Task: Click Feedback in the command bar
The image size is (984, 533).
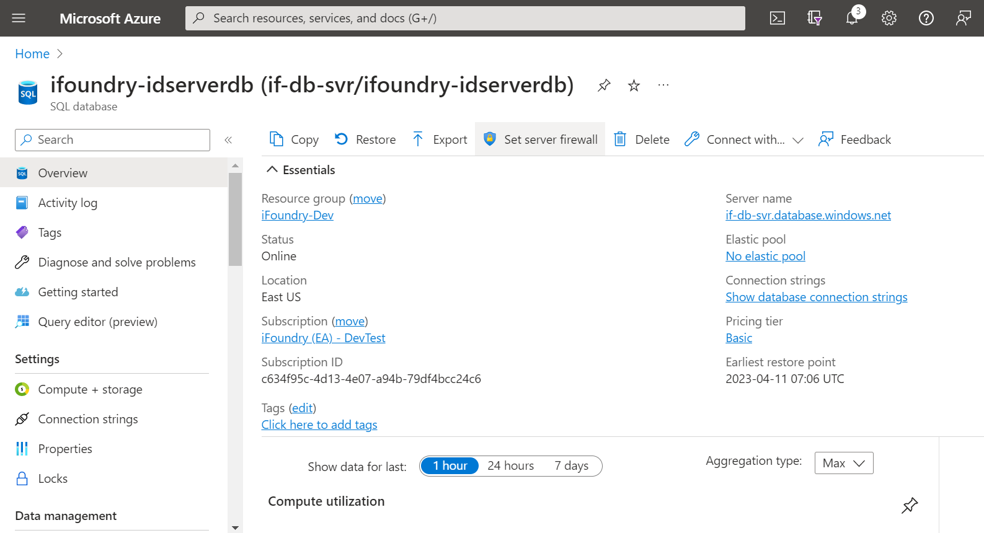Action: click(x=855, y=139)
